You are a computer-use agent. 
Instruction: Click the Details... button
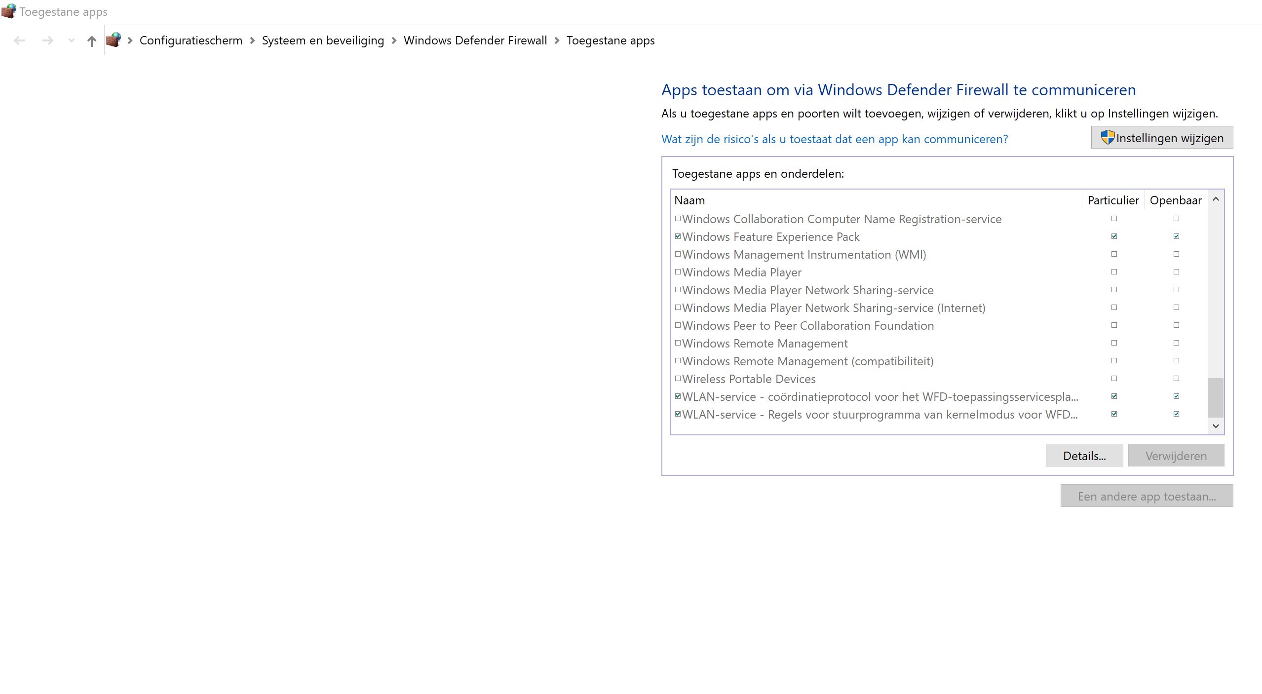click(x=1084, y=455)
